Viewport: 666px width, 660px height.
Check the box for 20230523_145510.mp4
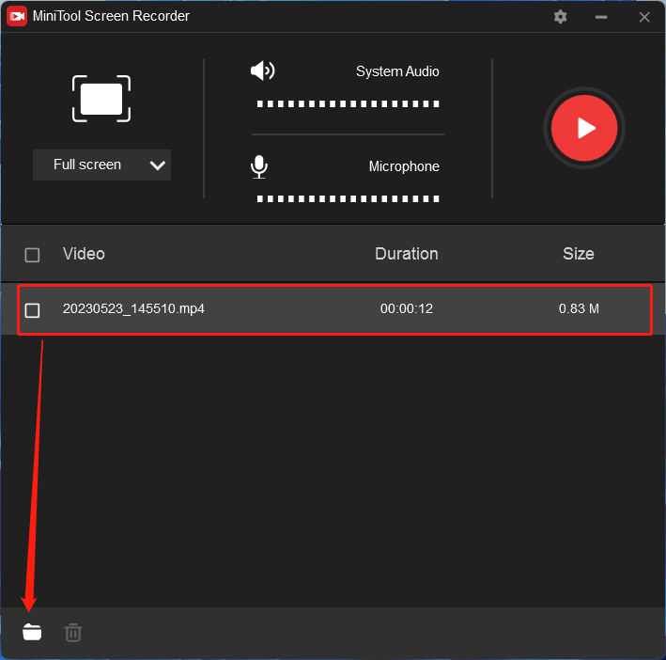coord(32,310)
